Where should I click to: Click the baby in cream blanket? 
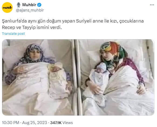(x=58, y=80)
